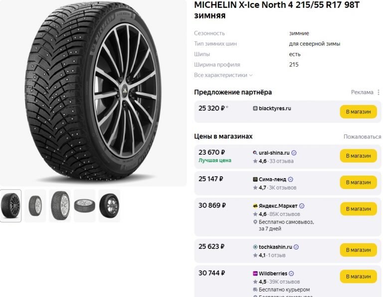Open Яндекс.Маркет offer with В магазин button
Screen dimensions: 383x297
click(359, 209)
